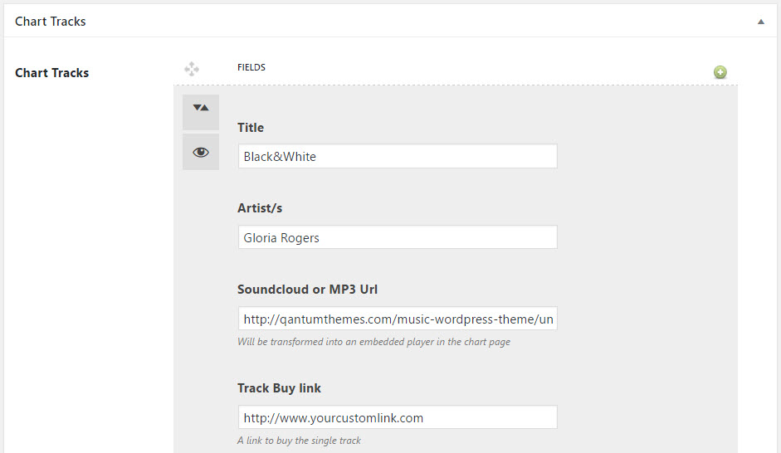Click the Track Buy link label

[x=279, y=388]
